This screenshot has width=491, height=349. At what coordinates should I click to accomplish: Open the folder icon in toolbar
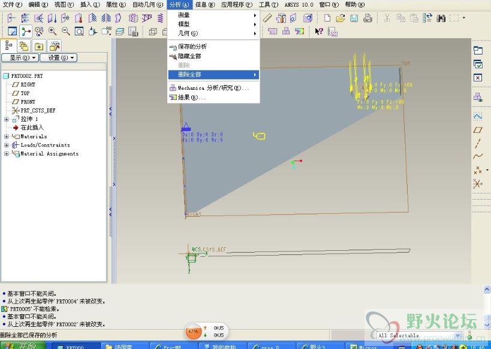pyautogui.click(x=341, y=19)
